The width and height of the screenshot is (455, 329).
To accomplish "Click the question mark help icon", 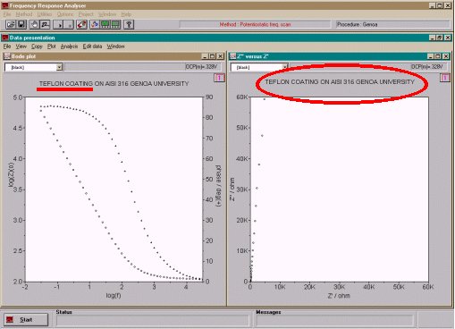I will click(129, 24).
